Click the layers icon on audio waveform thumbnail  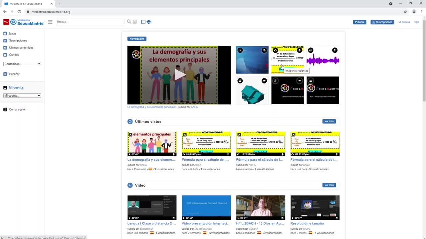(x=335, y=50)
